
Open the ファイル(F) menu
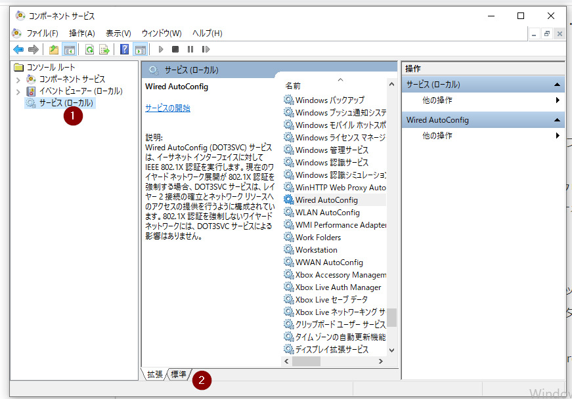click(42, 33)
